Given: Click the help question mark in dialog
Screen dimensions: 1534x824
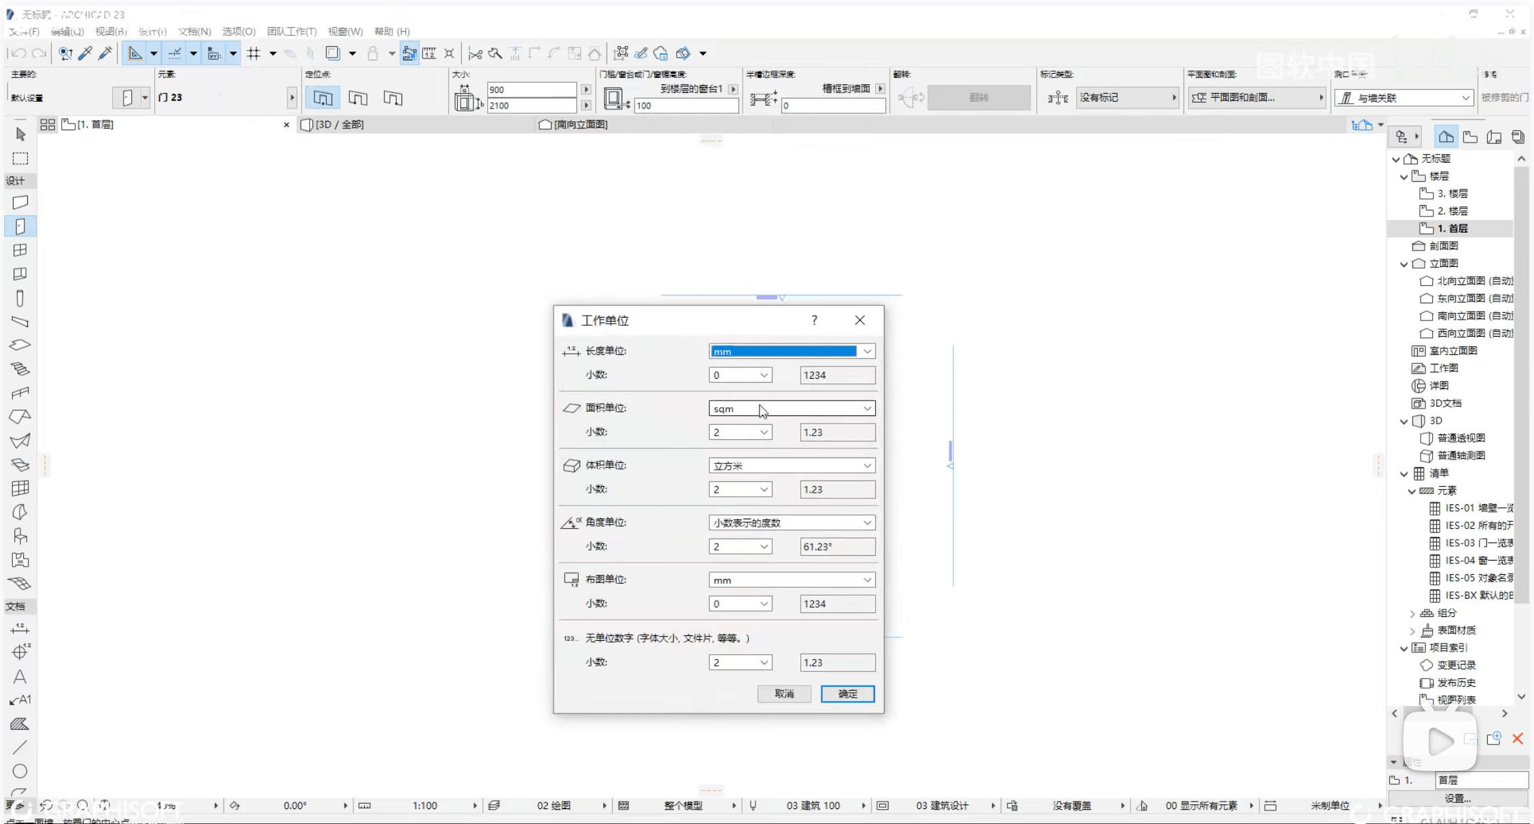Looking at the screenshot, I should (x=814, y=320).
